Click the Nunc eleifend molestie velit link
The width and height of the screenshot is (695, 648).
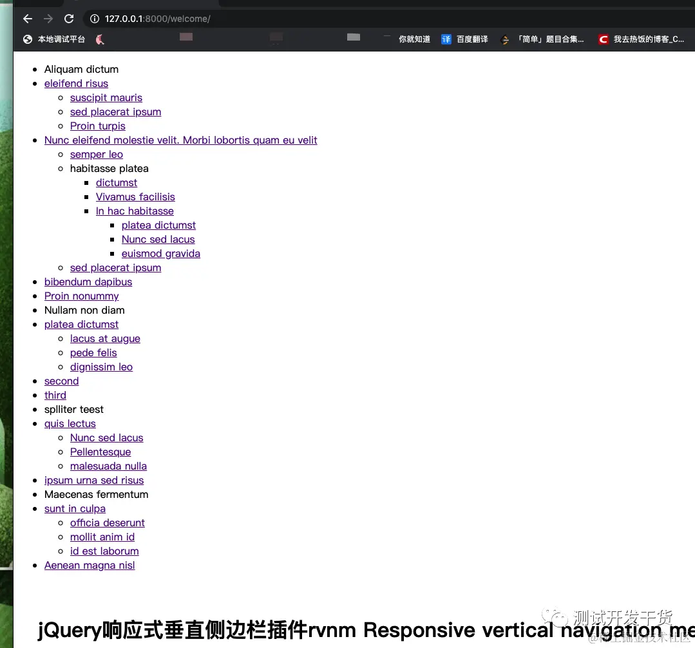click(180, 140)
